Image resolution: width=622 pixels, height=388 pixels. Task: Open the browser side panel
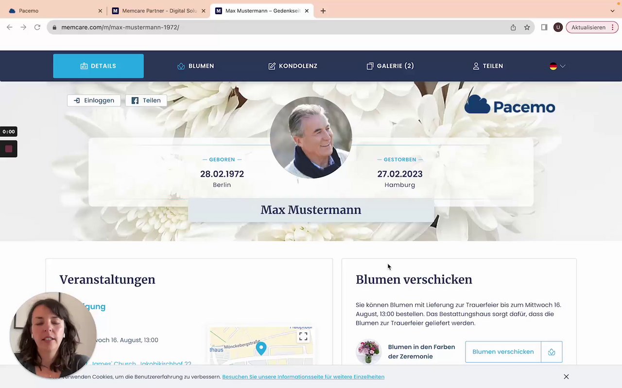[x=544, y=27]
